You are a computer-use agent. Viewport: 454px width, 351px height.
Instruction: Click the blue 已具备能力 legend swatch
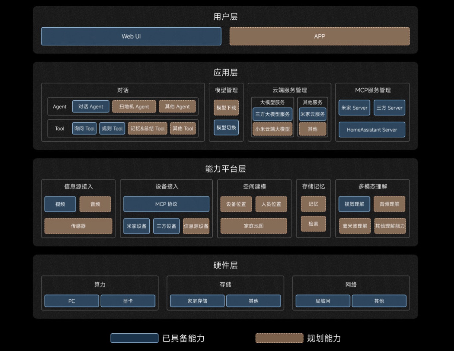point(134,338)
